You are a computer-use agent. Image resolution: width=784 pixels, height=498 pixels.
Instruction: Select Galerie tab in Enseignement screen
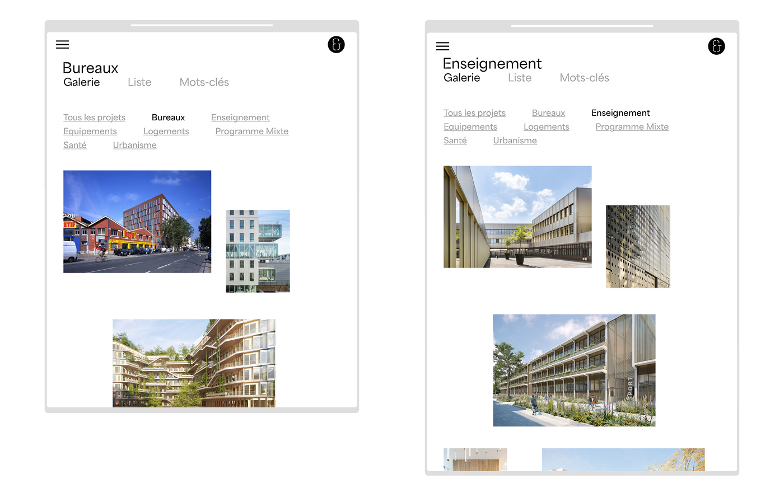[x=462, y=78]
